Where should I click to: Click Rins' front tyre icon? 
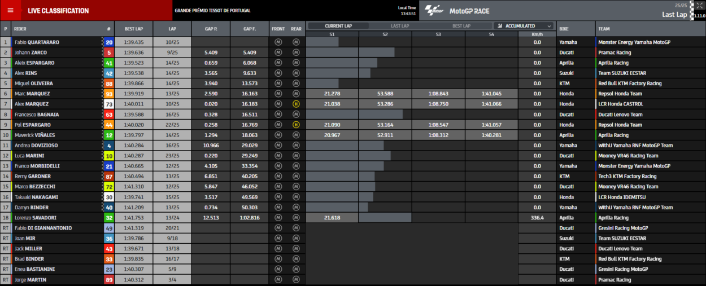tap(278, 73)
